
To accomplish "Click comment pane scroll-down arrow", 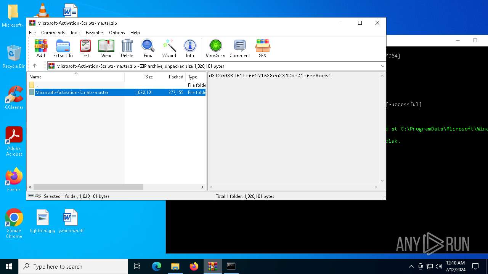I will coord(382,181).
